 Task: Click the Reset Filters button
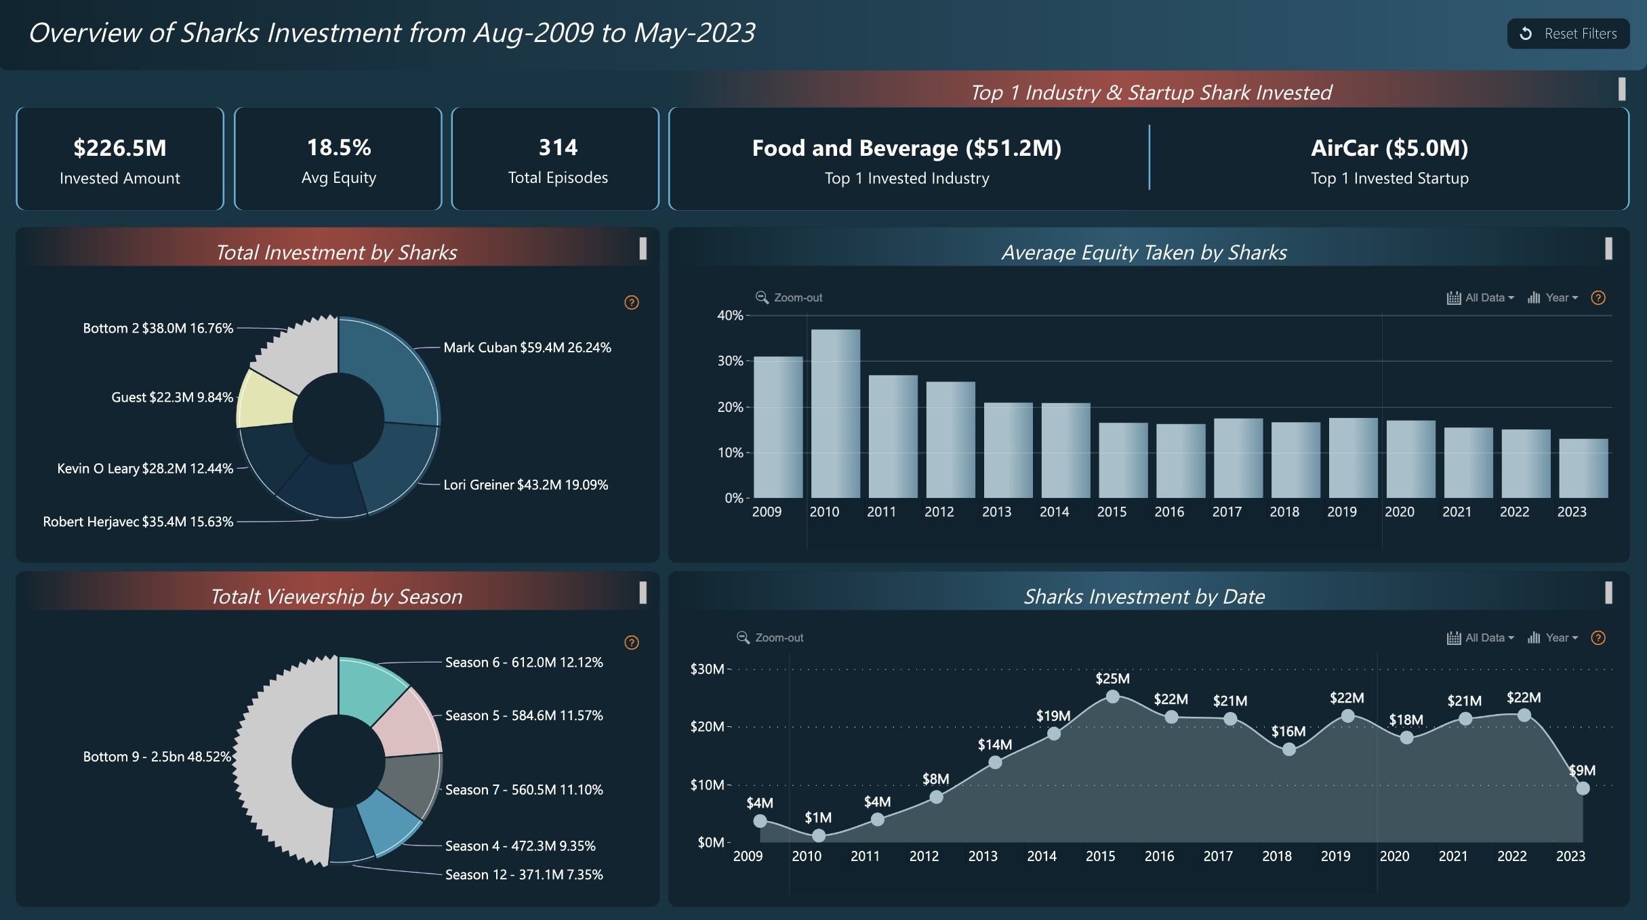[x=1568, y=34]
